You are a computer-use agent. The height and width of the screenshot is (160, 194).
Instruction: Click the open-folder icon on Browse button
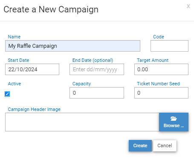(x=174, y=119)
